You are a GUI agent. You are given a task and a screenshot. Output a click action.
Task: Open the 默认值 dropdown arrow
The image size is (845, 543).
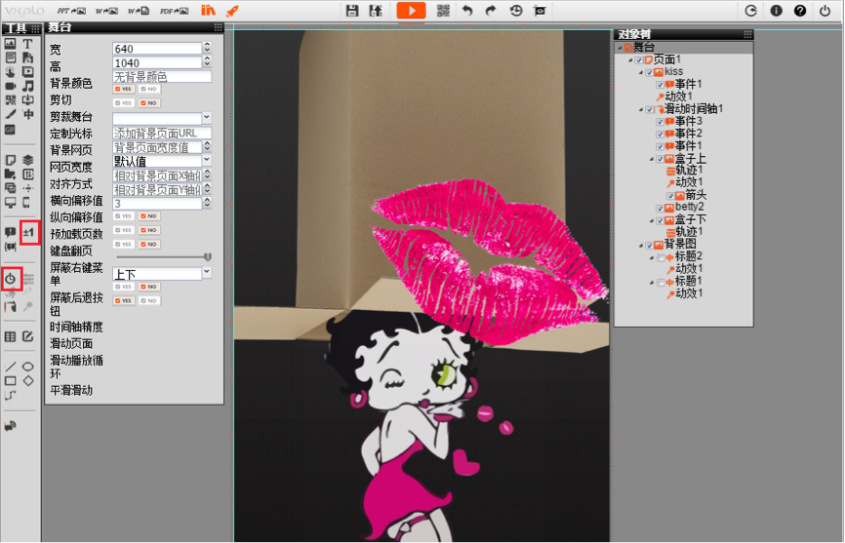(x=207, y=161)
